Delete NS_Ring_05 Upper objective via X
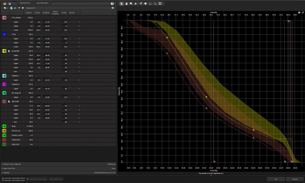The image size is (305, 183). click(79, 97)
